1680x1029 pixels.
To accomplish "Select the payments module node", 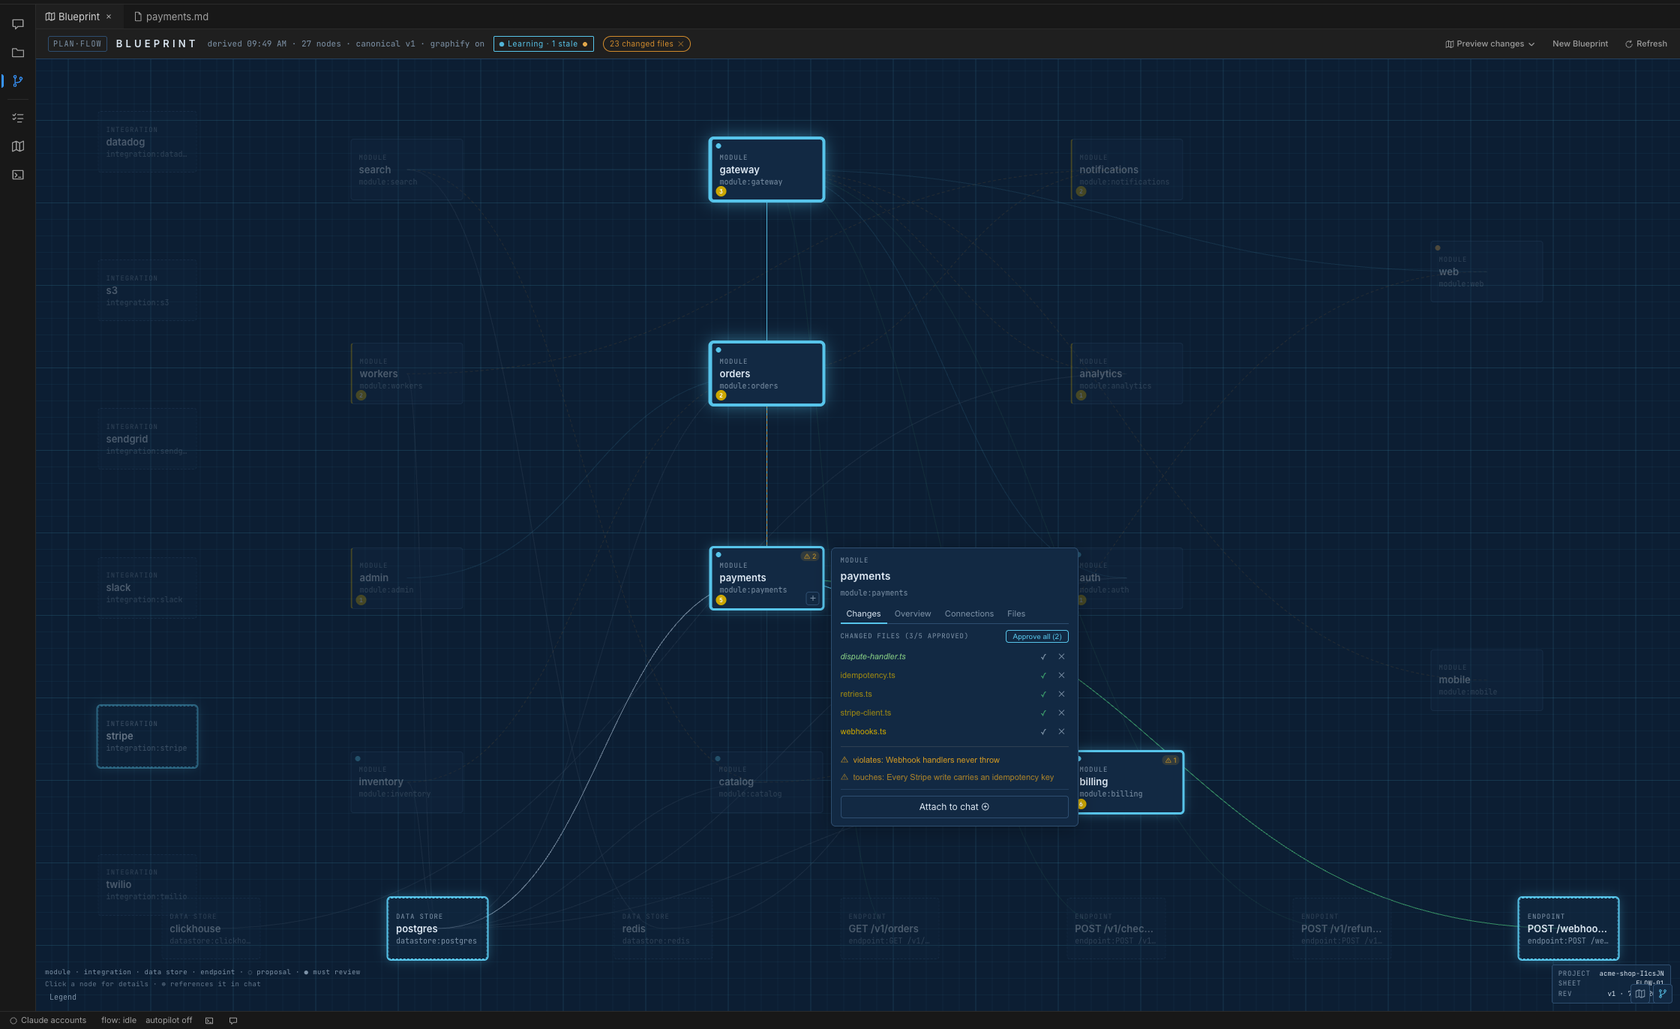I will (766, 578).
